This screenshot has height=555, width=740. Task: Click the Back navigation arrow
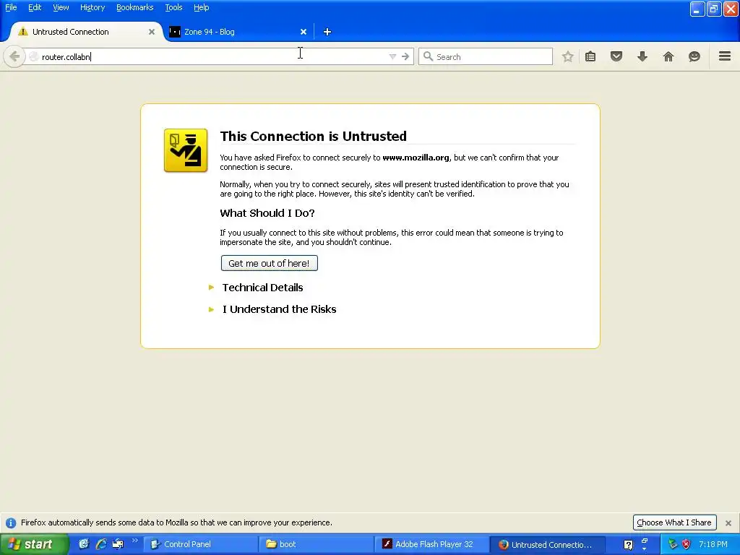pos(14,56)
